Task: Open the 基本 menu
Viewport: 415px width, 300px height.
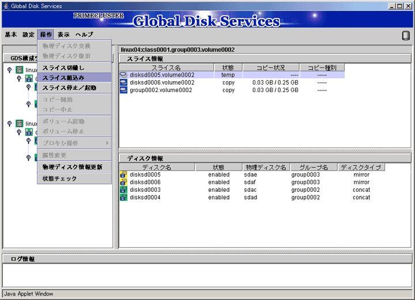Action: point(11,35)
